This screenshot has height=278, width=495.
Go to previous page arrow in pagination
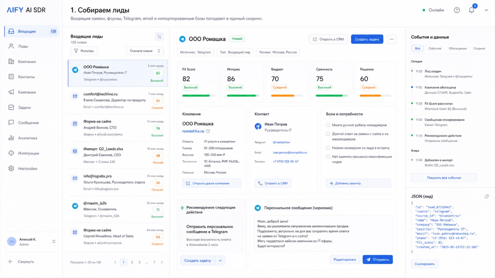(x=115, y=262)
